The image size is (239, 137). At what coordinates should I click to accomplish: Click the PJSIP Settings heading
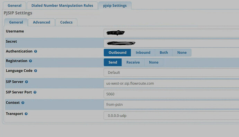click(18, 13)
